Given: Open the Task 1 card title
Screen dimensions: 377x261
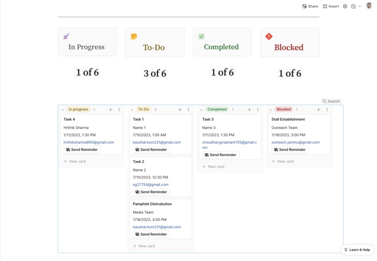Looking at the screenshot, I should pos(138,119).
